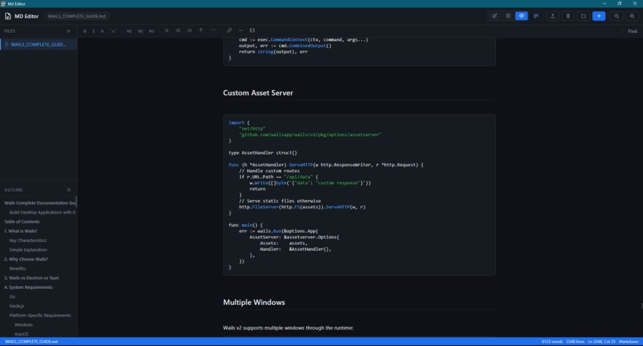Open WAILS_COMPLETE_GUID file in file list
The height and width of the screenshot is (346, 643).
[x=39, y=44]
